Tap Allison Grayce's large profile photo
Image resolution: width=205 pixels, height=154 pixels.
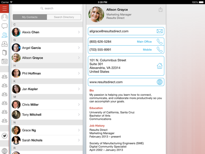[x=96, y=14]
